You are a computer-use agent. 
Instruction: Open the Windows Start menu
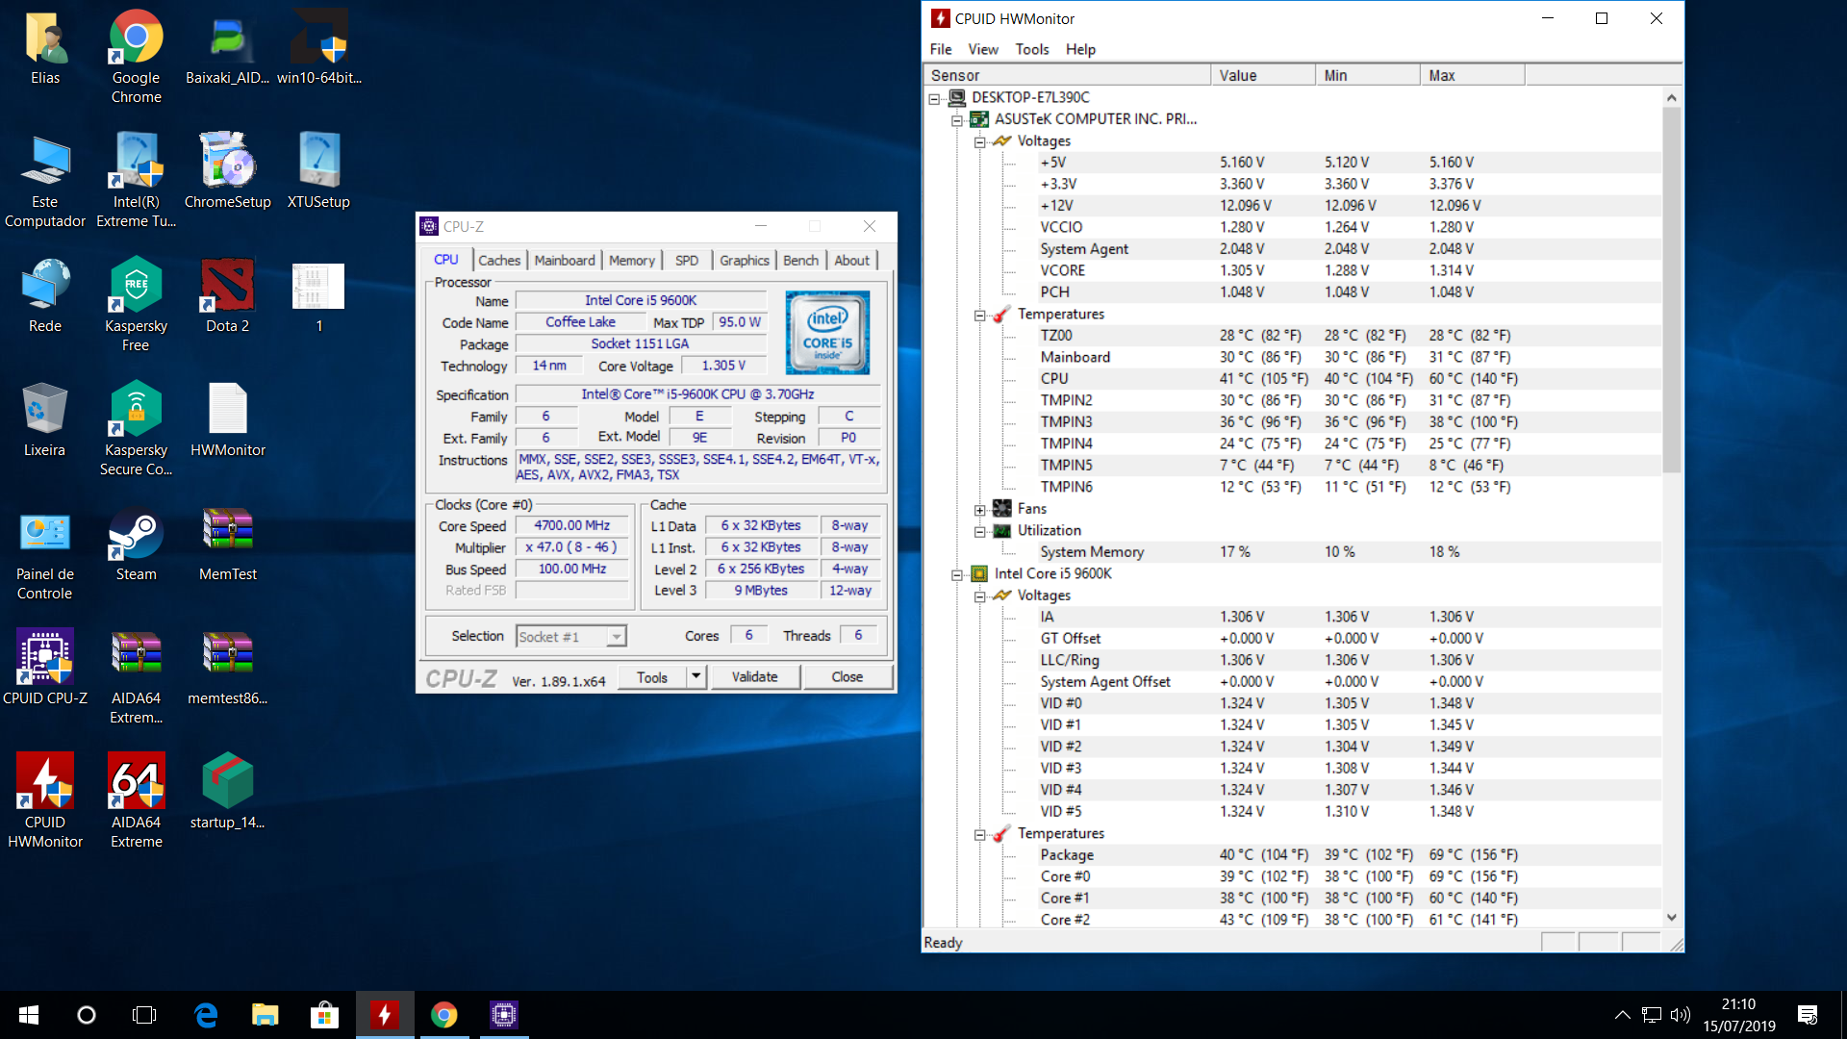tap(29, 1015)
